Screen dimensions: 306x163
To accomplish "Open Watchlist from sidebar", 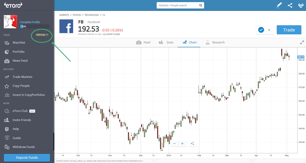I will click(19, 43).
